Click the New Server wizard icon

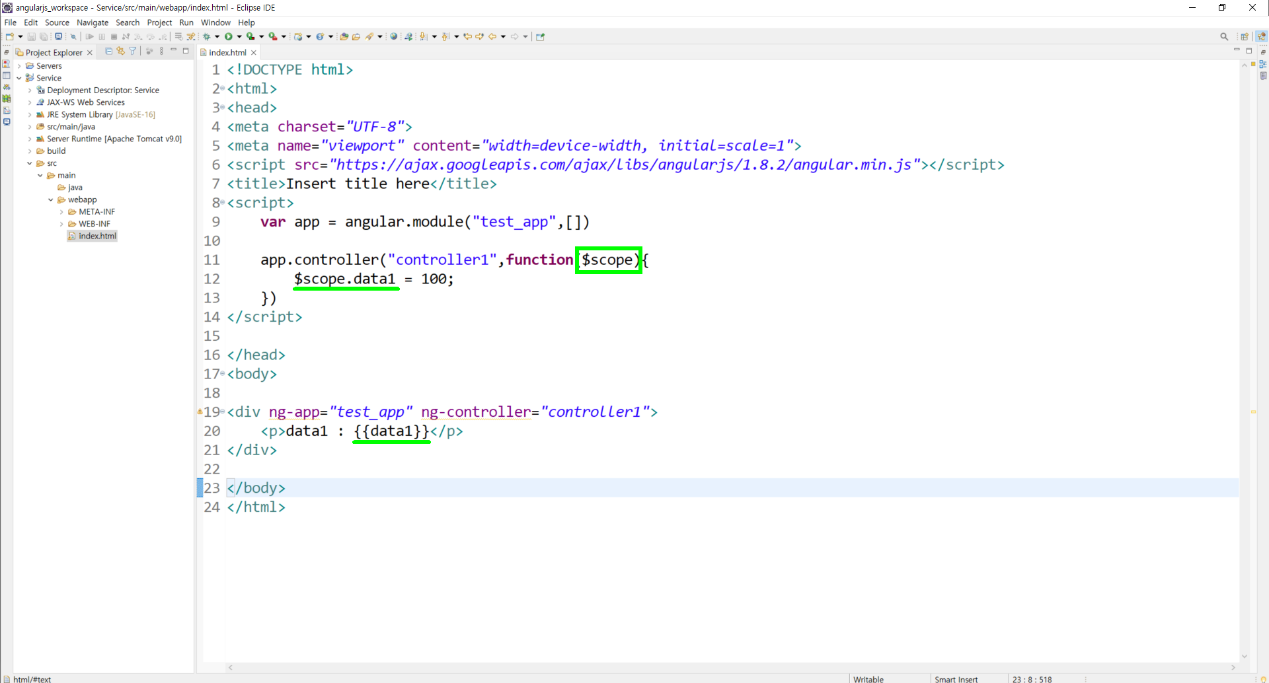(x=298, y=36)
